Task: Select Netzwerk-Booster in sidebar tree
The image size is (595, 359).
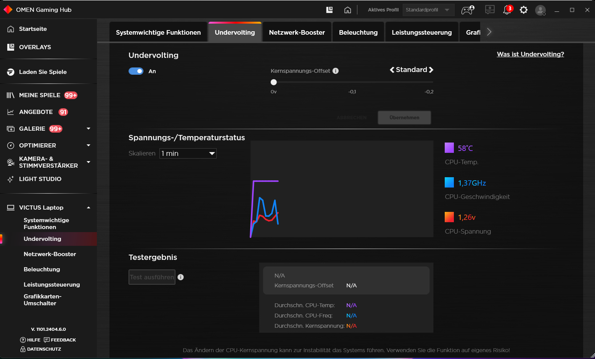Action: pos(50,254)
